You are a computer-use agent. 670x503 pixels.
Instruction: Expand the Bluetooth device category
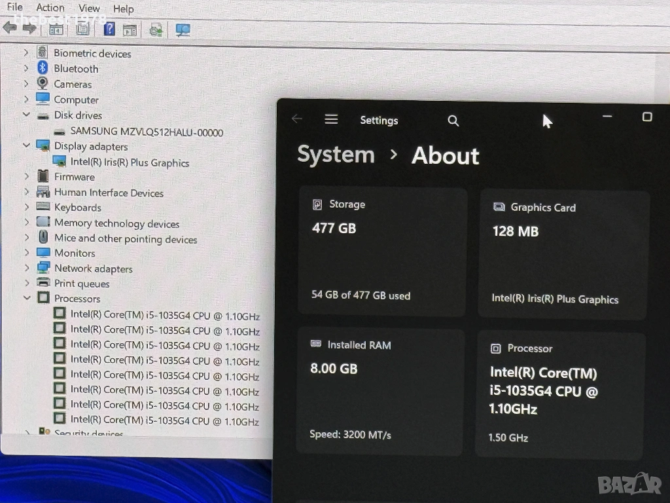point(26,68)
